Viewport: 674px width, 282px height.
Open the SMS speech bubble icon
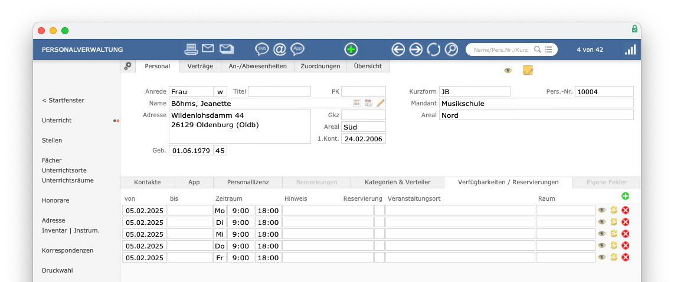coord(262,49)
